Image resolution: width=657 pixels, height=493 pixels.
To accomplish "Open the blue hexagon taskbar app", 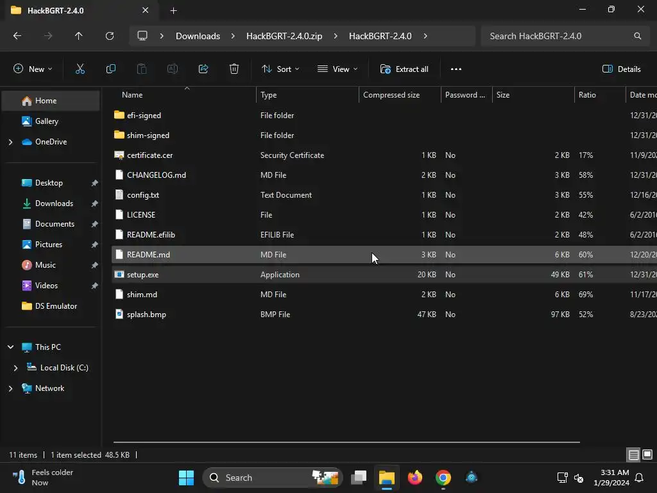I will tap(472, 478).
